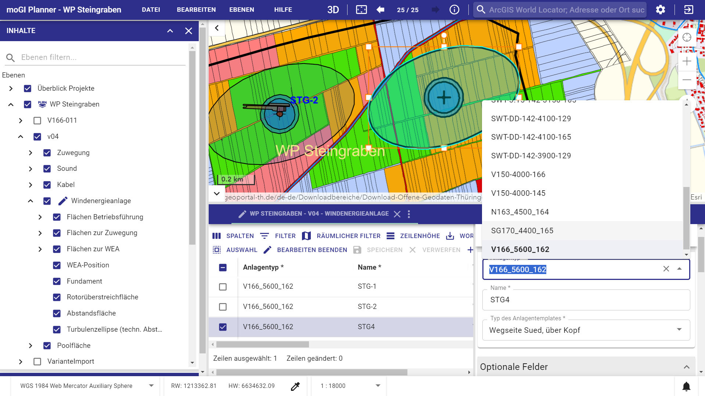
Task: Switch map to 3D view
Action: 333,10
